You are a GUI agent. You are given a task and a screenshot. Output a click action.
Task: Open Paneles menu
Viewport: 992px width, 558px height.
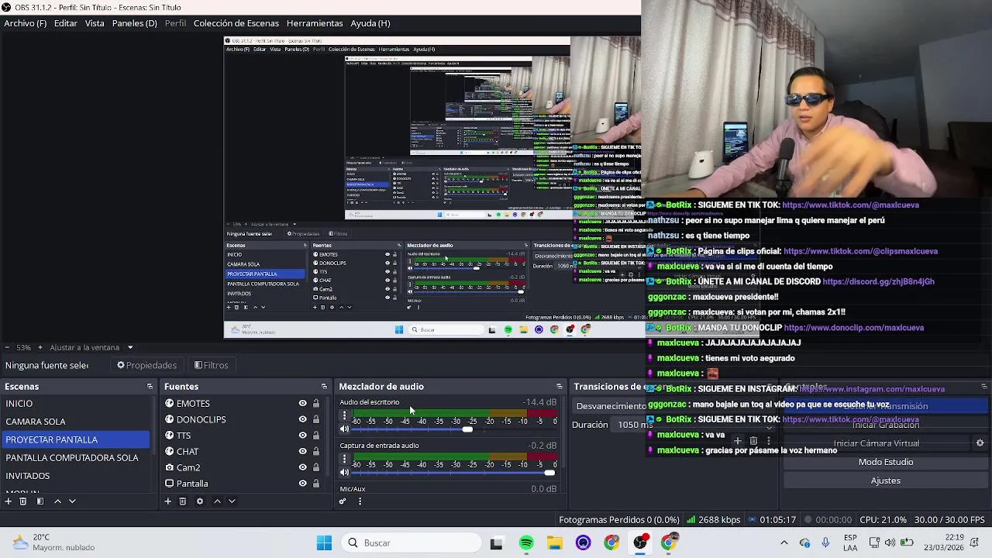[x=134, y=23]
